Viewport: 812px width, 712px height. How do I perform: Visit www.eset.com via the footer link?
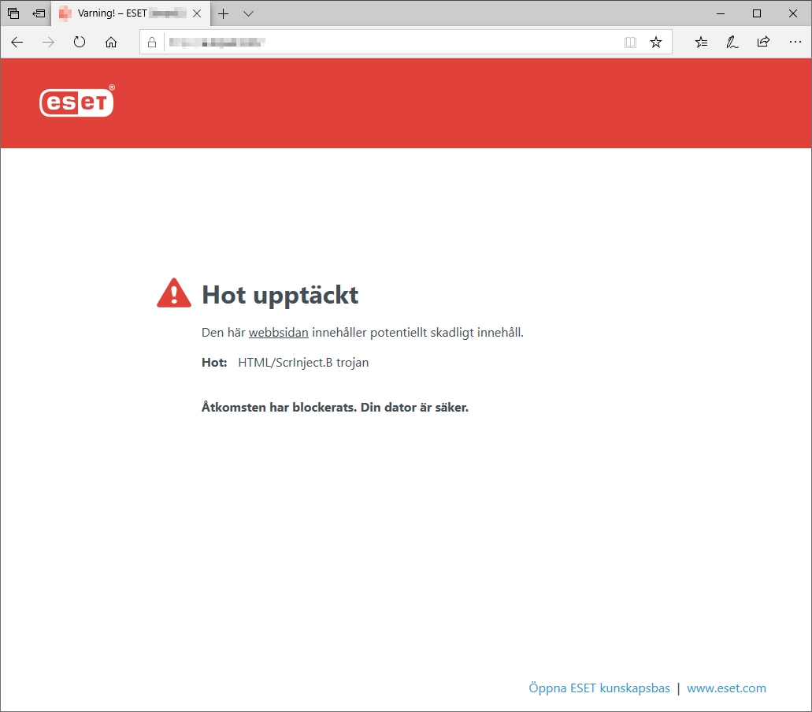726,688
